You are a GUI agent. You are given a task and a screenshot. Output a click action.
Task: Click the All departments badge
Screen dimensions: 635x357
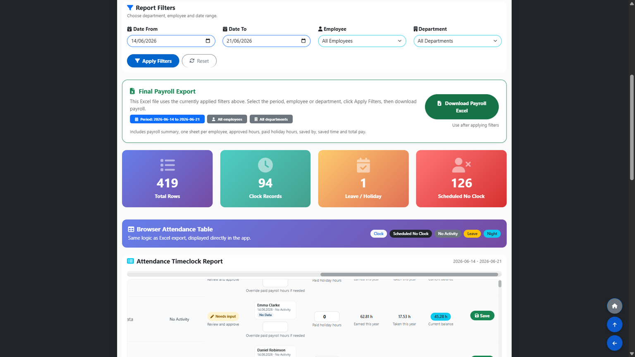pyautogui.click(x=271, y=119)
